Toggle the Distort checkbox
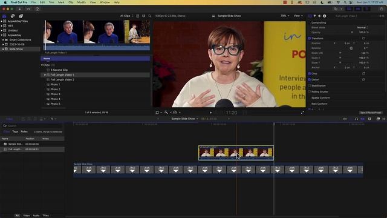Viewport: 387px width, 218px height. pos(310,79)
